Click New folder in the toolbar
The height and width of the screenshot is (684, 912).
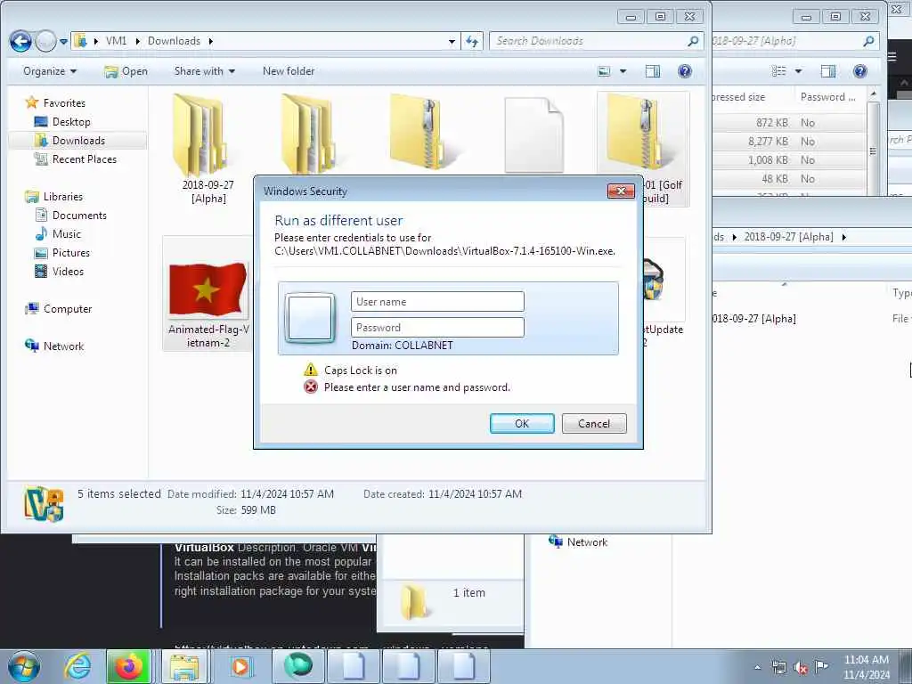coord(289,71)
